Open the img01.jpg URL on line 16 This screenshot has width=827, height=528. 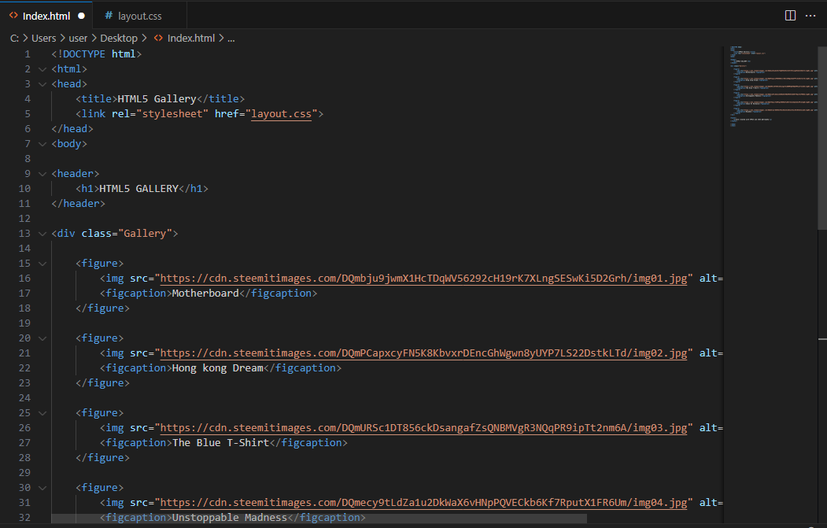pos(423,278)
